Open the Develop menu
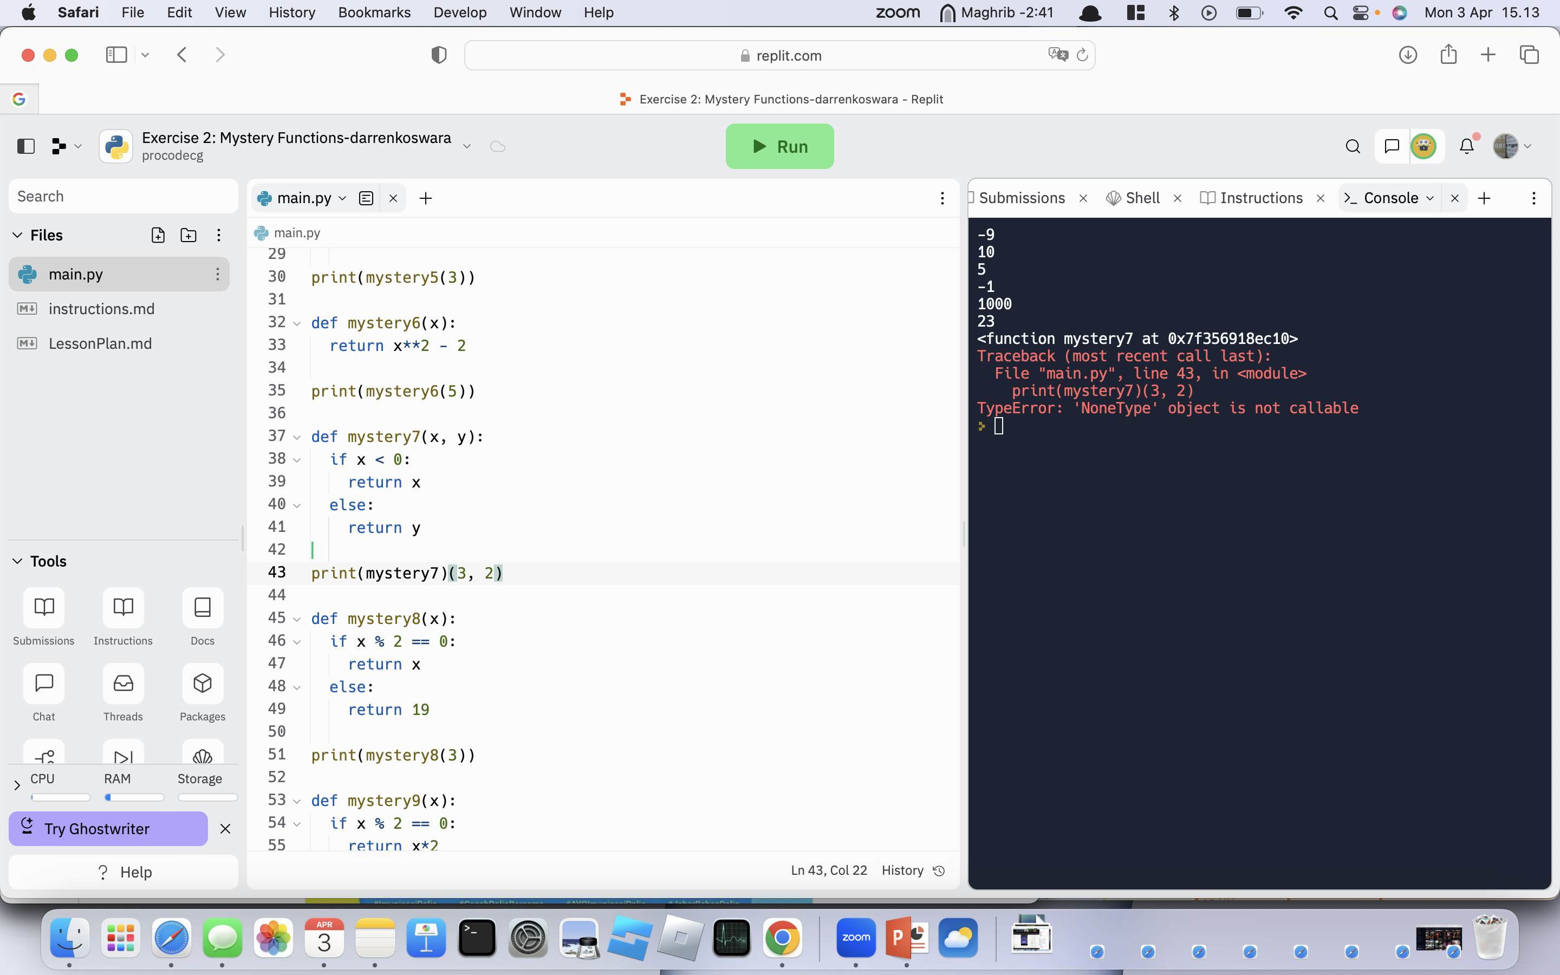This screenshot has height=975, width=1560. (x=460, y=12)
